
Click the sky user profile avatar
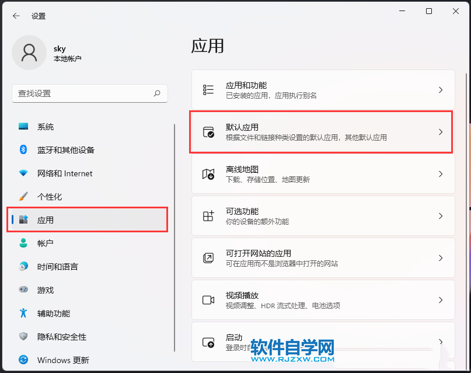29,53
